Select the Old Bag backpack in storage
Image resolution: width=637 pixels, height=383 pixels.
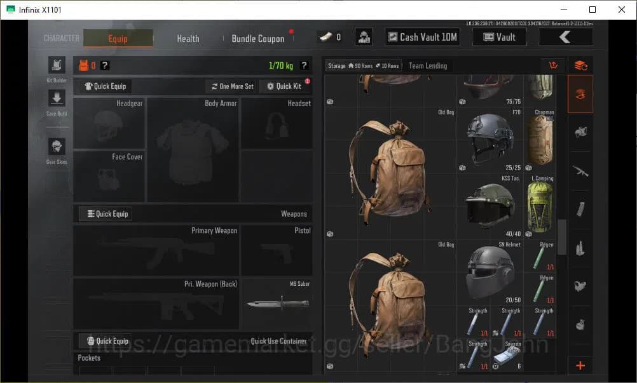click(x=390, y=168)
